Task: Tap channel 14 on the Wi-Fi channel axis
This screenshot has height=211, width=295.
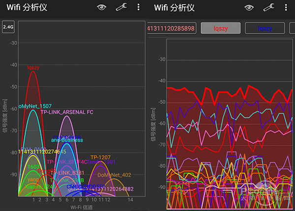Action: click(x=130, y=200)
